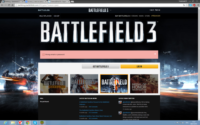Screen dimensions: 200x125
Task: Launch Yandex Browser from taskbar
Action: click(x=20, y=123)
